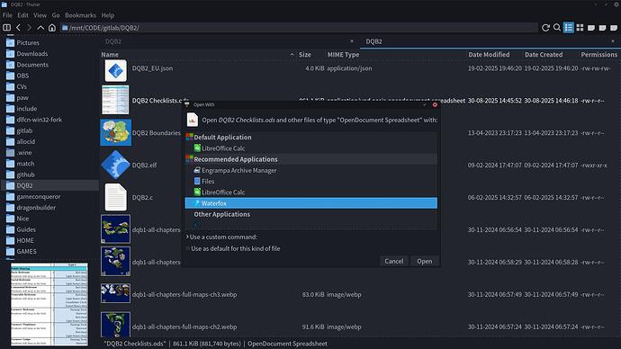This screenshot has width=621, height=349.
Task: Open the Documents sidebar shortcut
Action: 32,65
